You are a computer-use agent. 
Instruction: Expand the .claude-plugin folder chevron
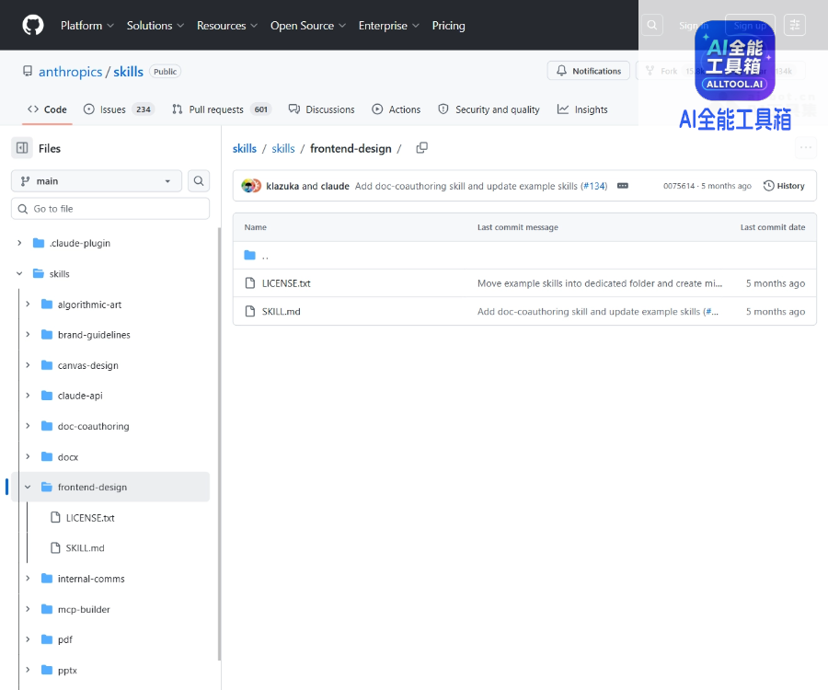click(19, 243)
